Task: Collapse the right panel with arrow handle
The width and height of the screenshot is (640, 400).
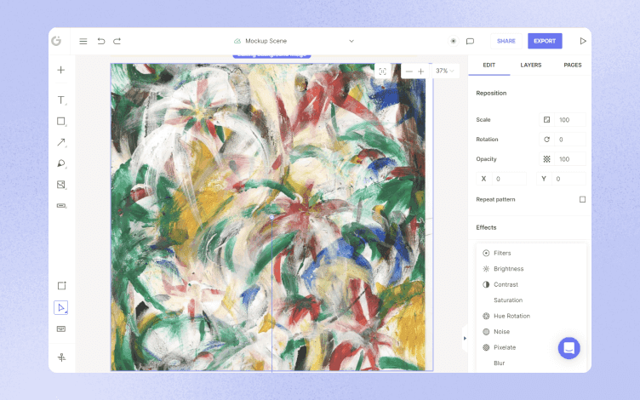Action: [465, 338]
